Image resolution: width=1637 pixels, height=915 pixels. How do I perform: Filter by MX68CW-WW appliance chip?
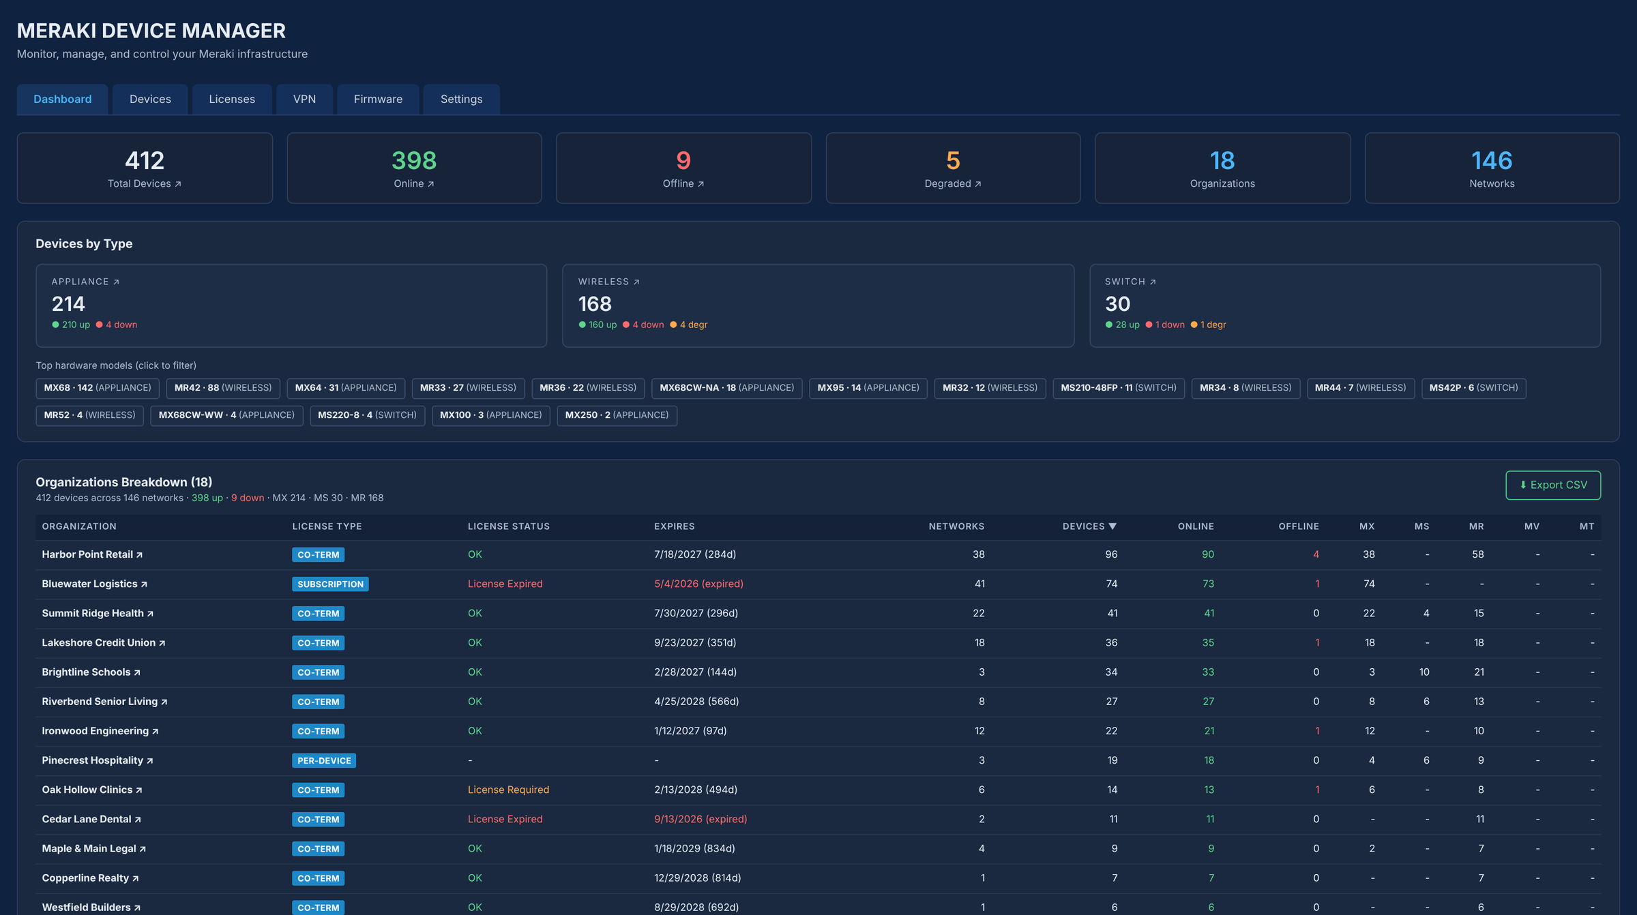pyautogui.click(x=226, y=415)
